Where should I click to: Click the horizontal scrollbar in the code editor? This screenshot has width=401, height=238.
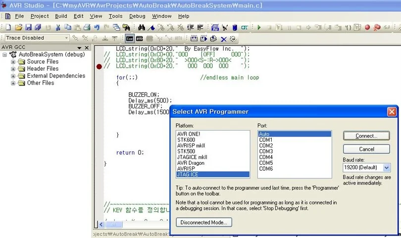tap(133, 225)
